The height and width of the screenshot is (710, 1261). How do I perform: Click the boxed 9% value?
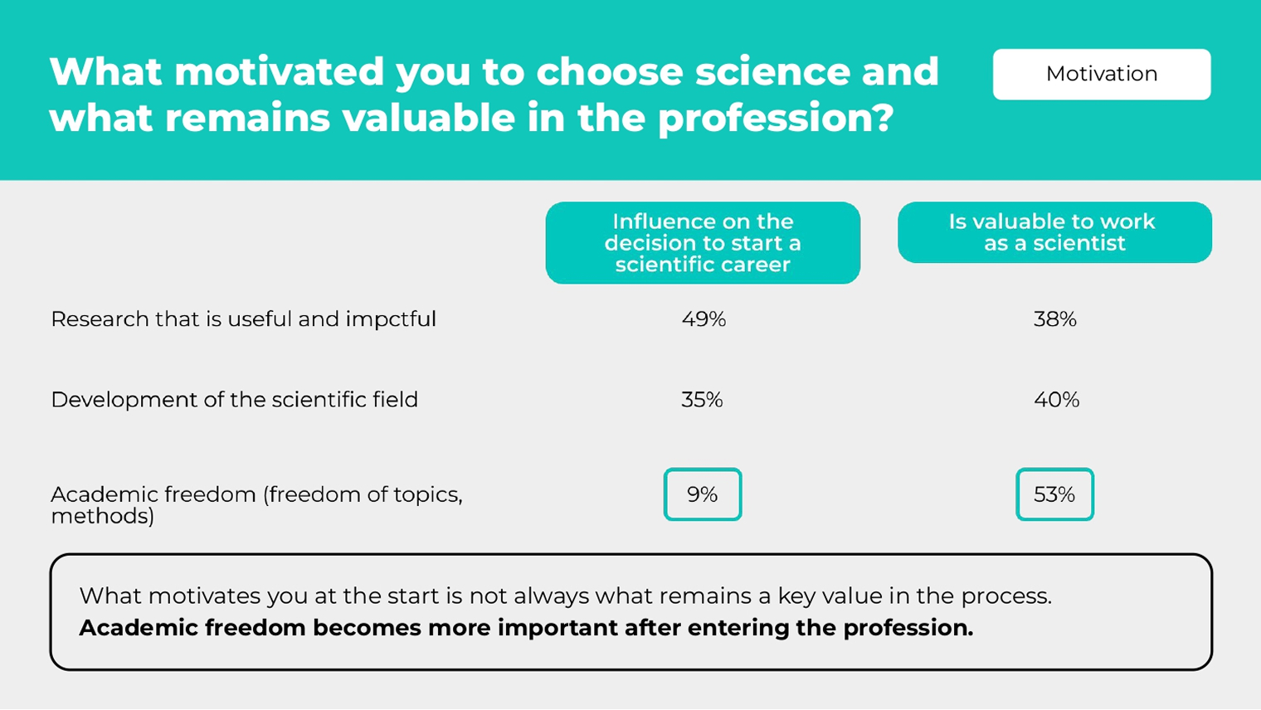click(x=702, y=494)
